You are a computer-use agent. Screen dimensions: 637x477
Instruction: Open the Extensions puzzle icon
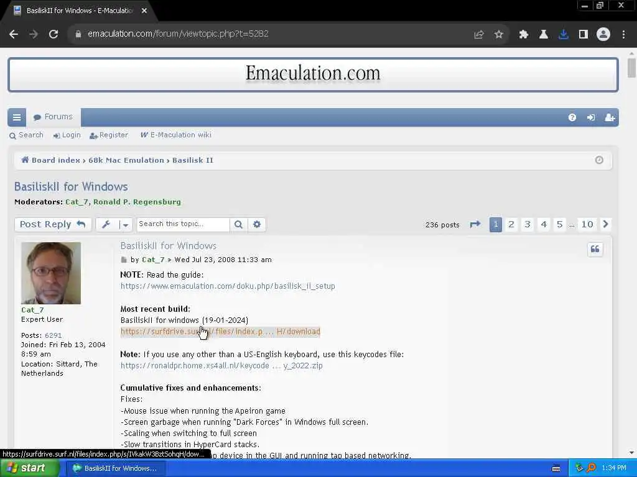tap(524, 35)
